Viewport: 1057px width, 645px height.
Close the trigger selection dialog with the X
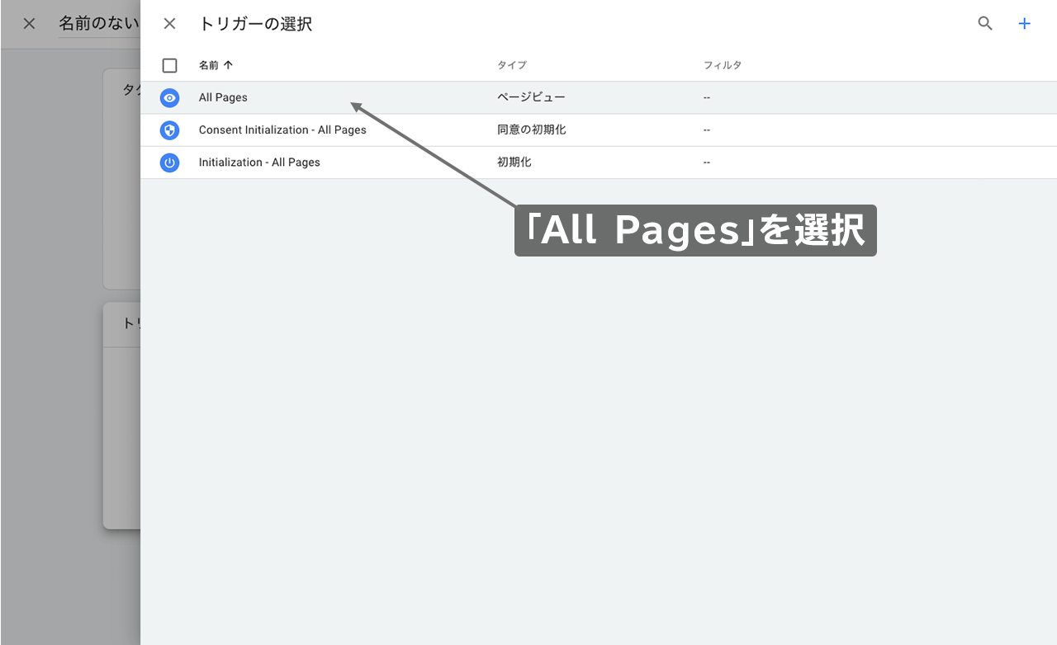point(169,23)
